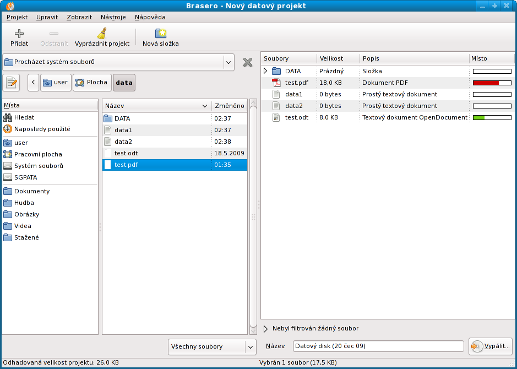Go back with the path left arrow
This screenshot has width=517, height=369.
(x=33, y=83)
